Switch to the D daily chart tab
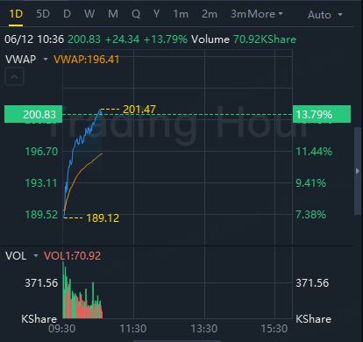The height and width of the screenshot is (342, 363). [x=67, y=14]
